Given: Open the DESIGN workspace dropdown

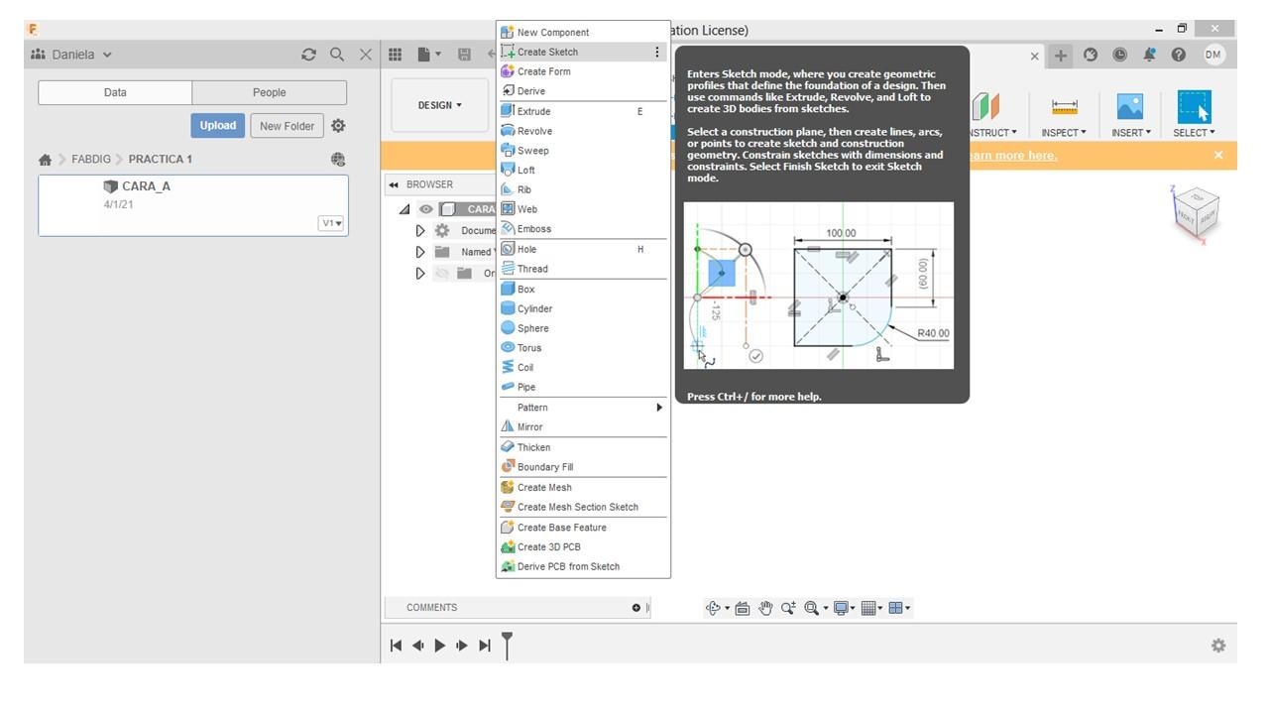Looking at the screenshot, I should pyautogui.click(x=440, y=105).
